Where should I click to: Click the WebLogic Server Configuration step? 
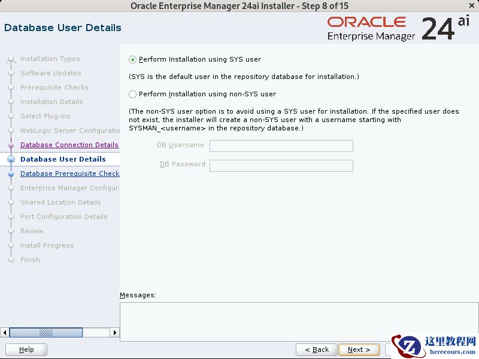[x=70, y=130]
